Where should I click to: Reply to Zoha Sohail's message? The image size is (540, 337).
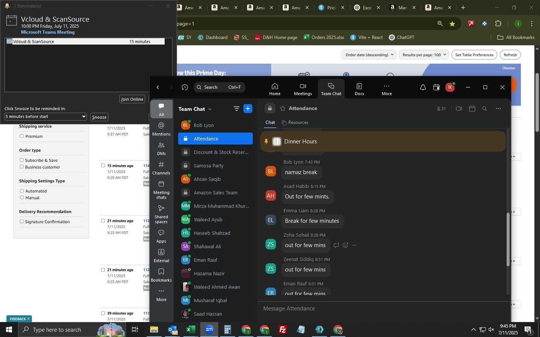click(336, 245)
